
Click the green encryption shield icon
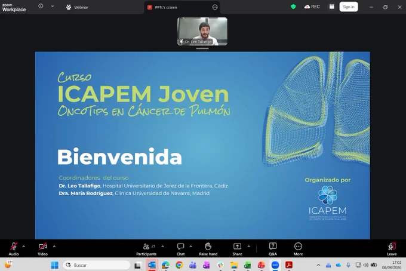[293, 7]
